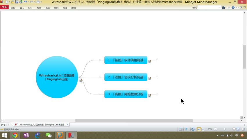Open the 登录到 Mindjet login menu
Screen dimensions: 247x139
click(11, 129)
